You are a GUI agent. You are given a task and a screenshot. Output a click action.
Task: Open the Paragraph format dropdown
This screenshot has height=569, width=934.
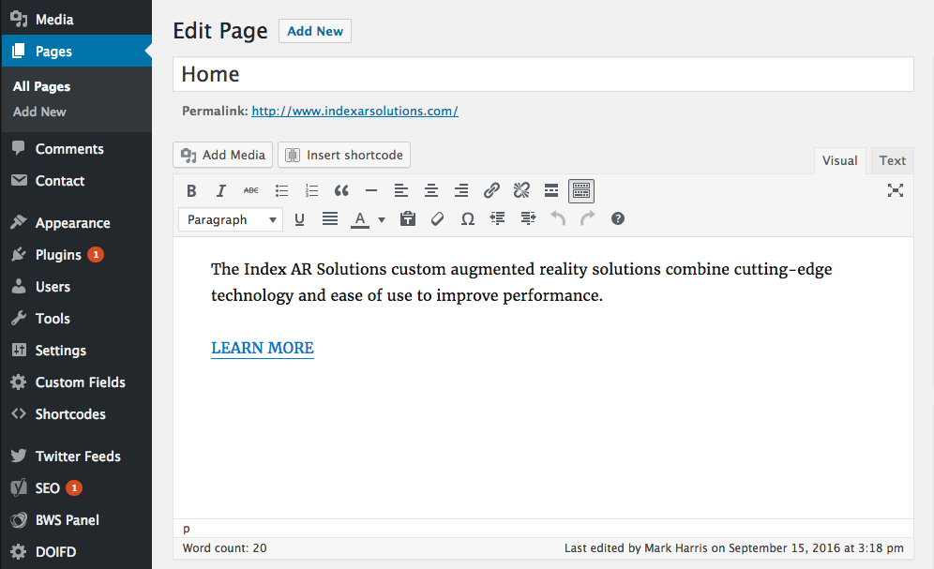231,219
